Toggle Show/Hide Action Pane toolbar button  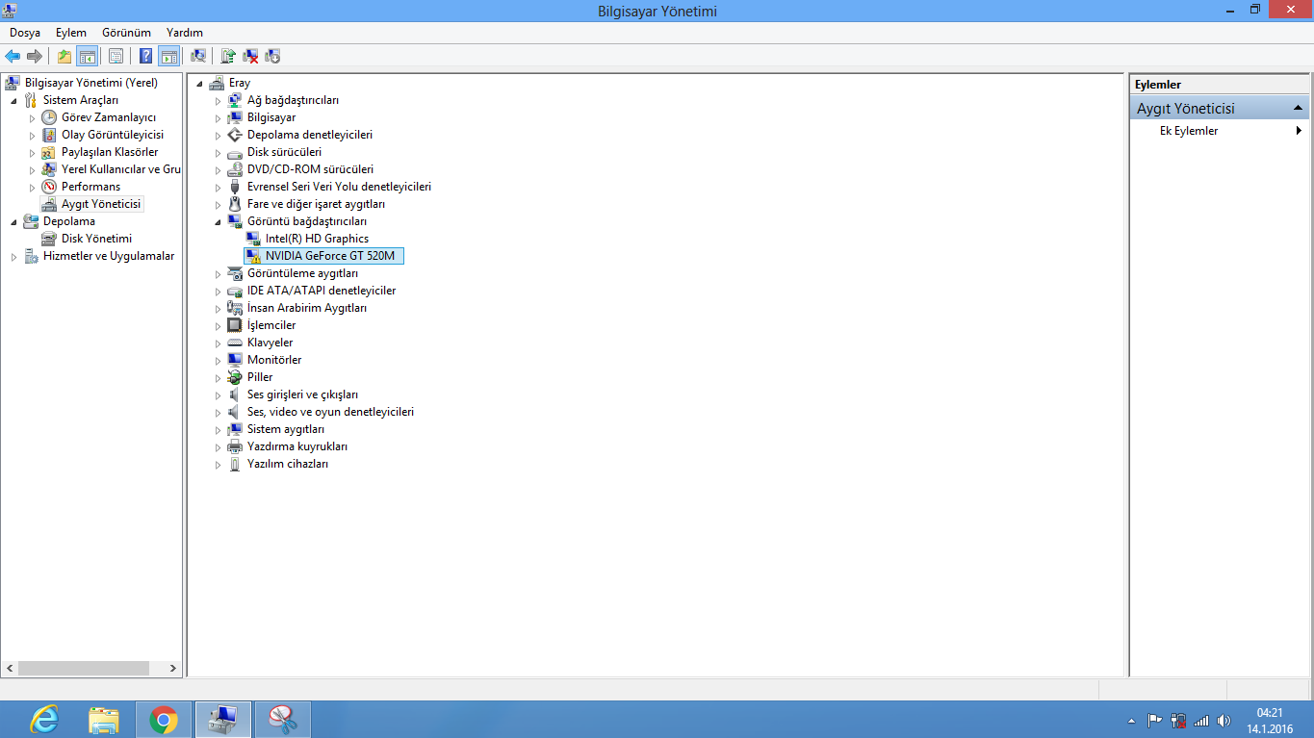point(169,56)
